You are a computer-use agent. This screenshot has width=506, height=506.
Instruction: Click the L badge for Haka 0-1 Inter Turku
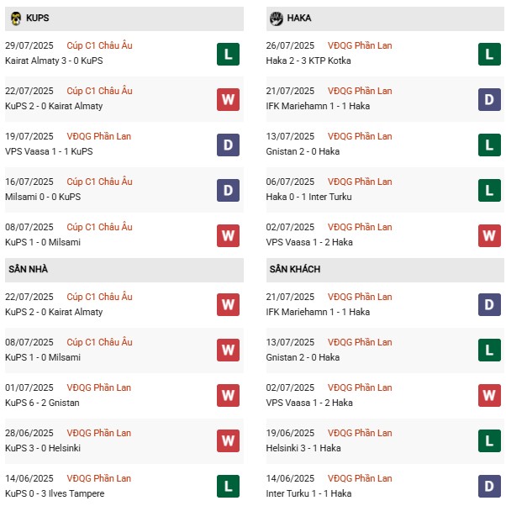[489, 190]
